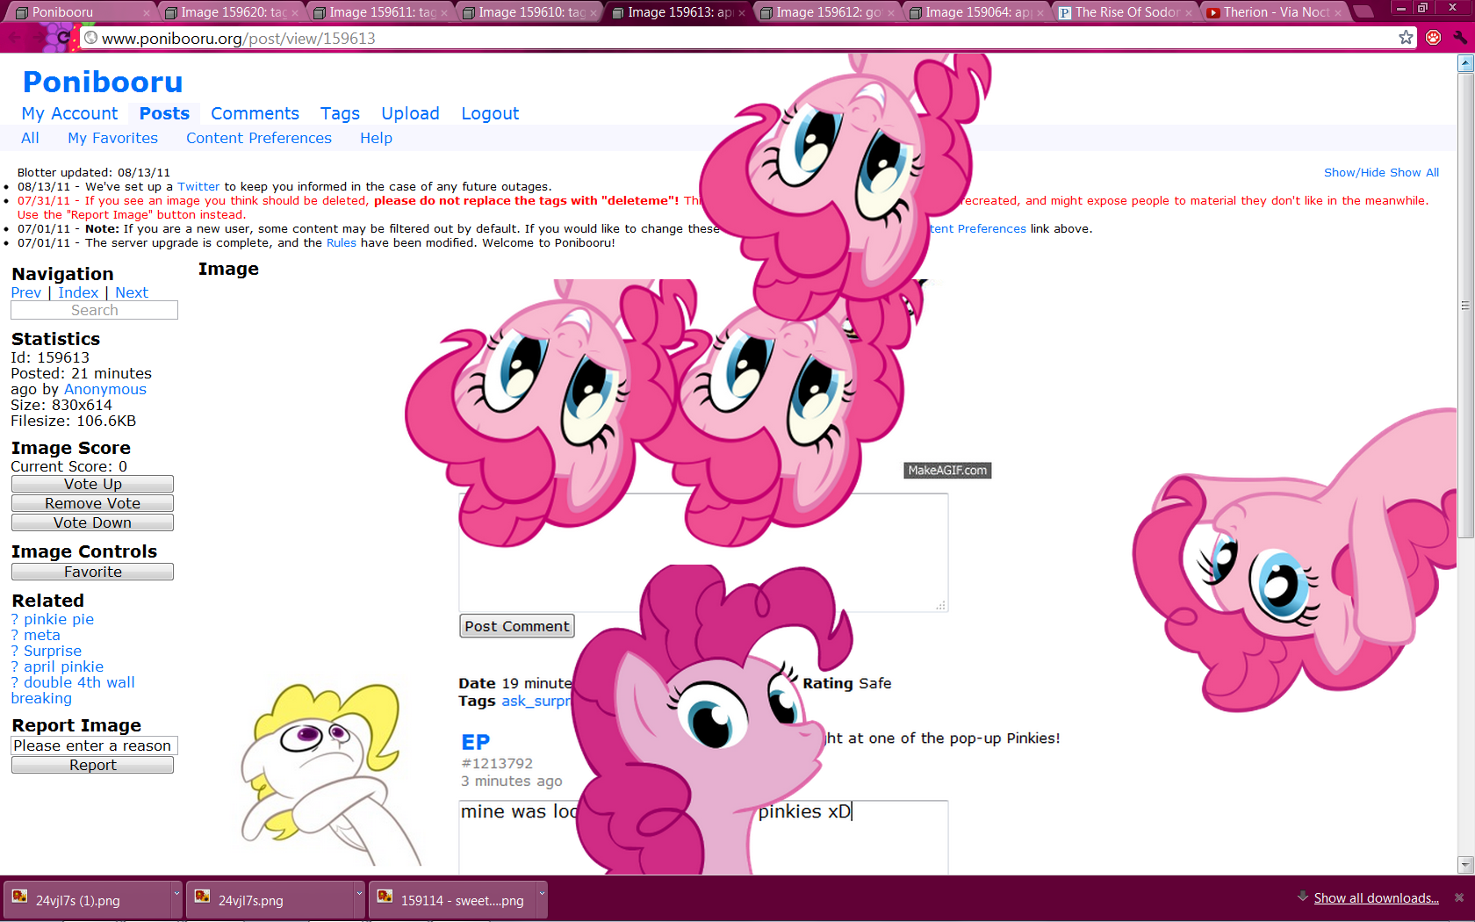
Task: Go to the Next image
Action: click(x=132, y=293)
